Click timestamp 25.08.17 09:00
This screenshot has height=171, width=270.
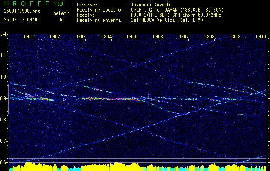pos(22,20)
